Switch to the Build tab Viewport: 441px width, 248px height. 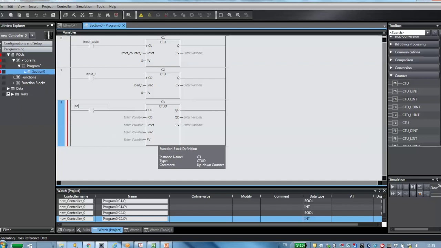tap(83, 230)
